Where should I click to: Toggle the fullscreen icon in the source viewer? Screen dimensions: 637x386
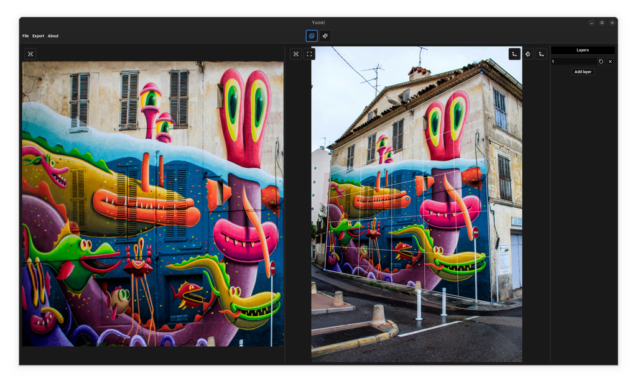click(x=309, y=54)
